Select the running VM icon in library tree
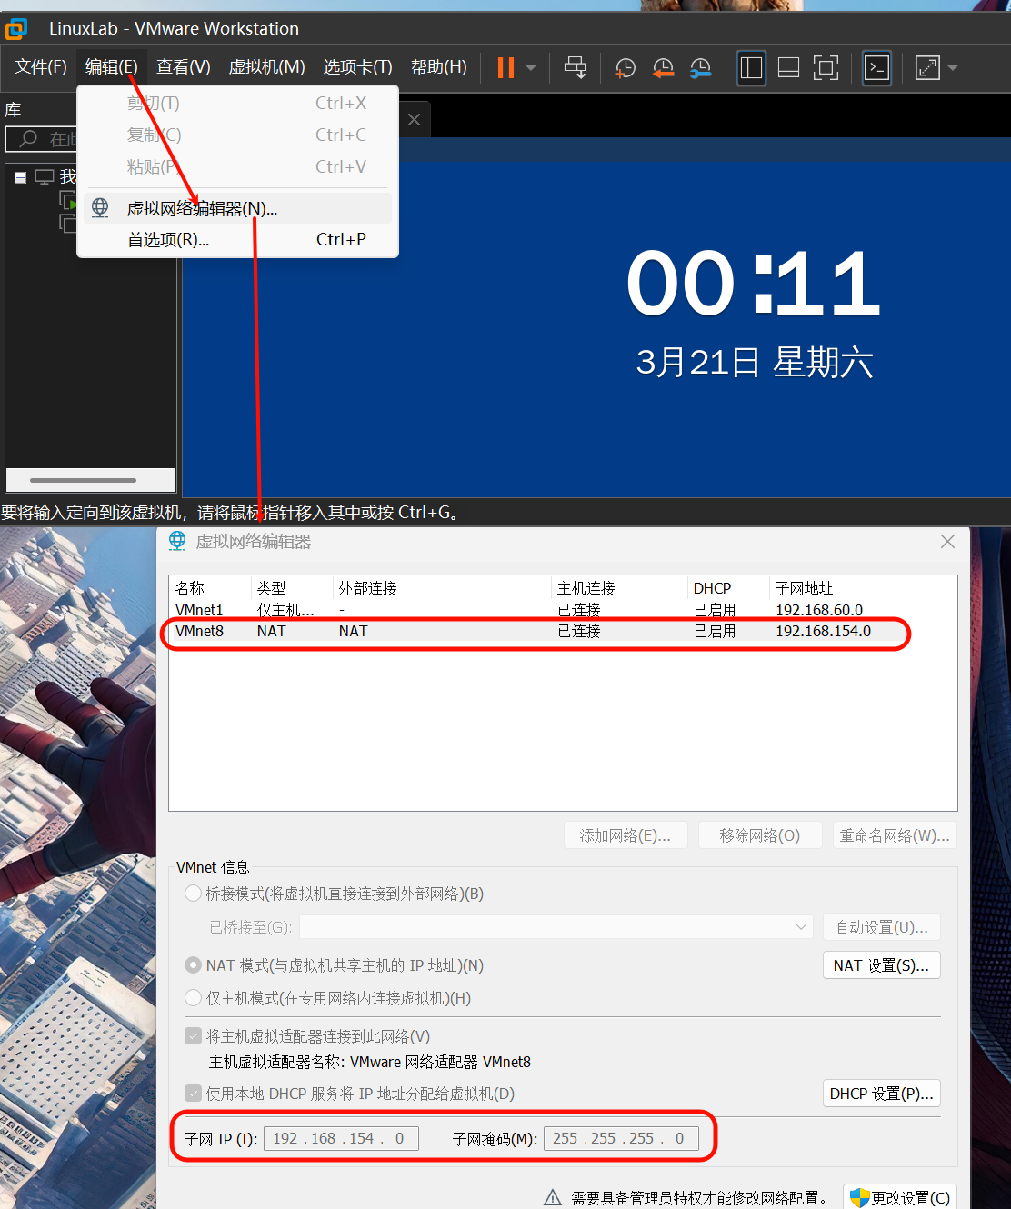Screen dimensions: 1011x1209 point(68,200)
